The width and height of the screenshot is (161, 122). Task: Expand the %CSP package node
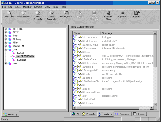coord(6,32)
